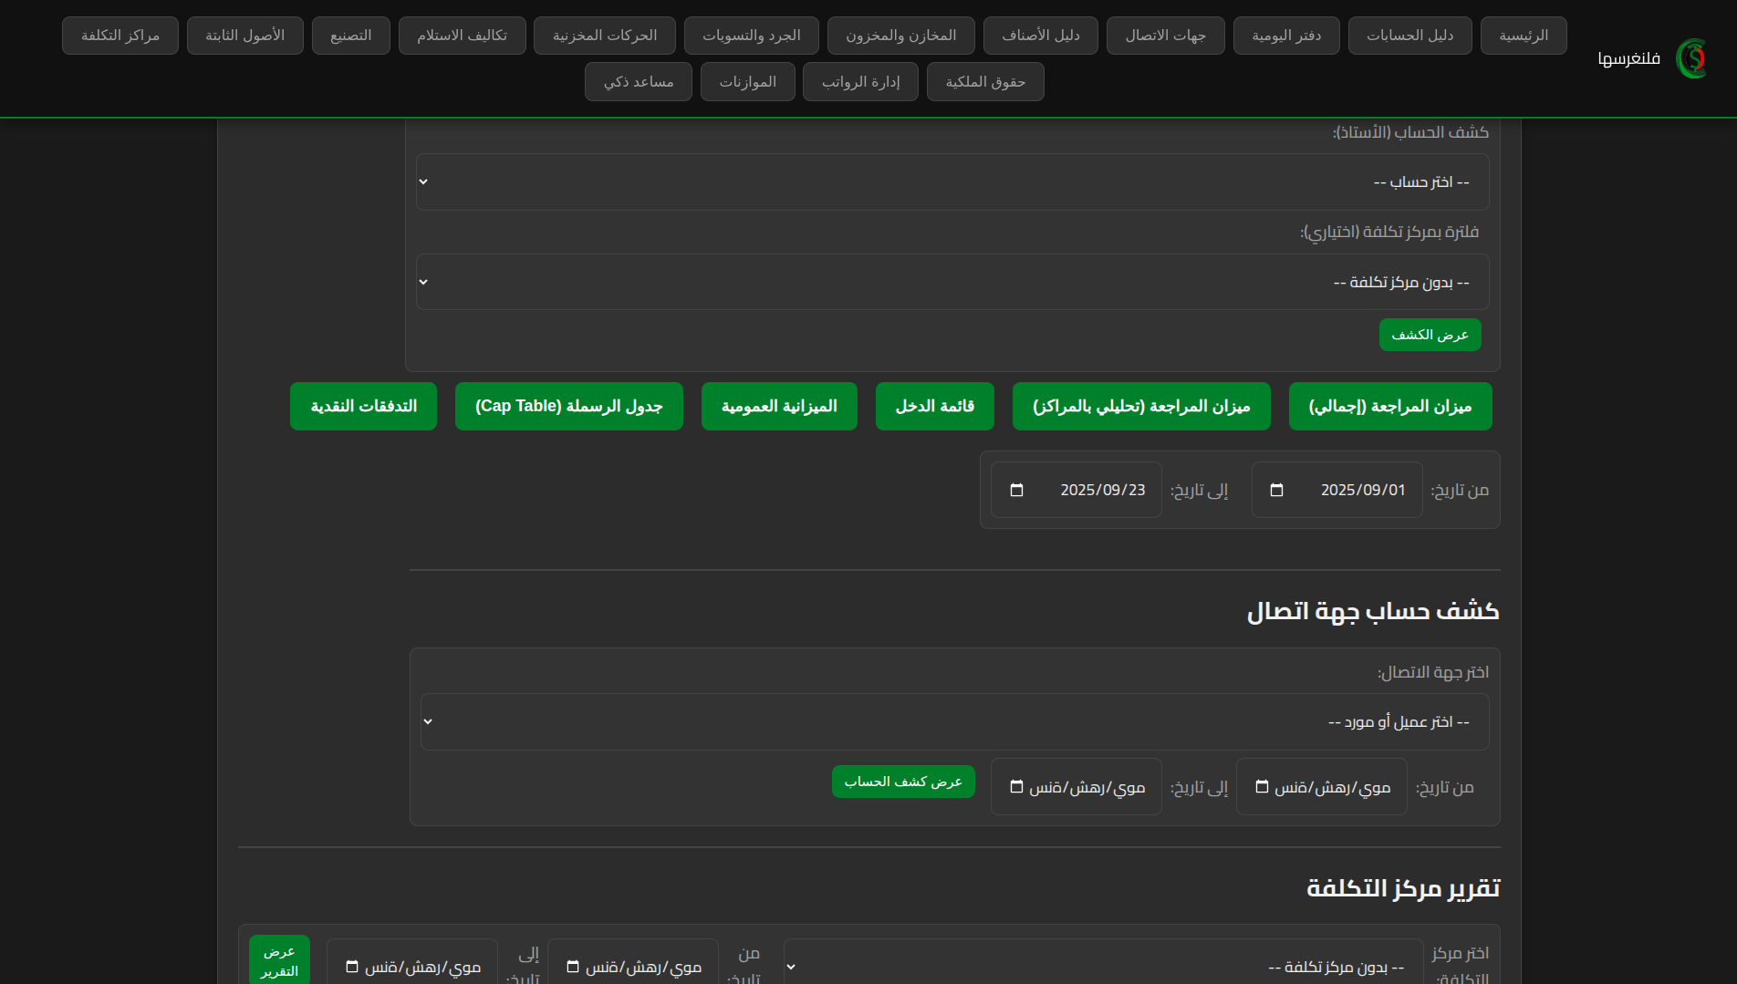Open calendar icon in cost center report from-date
Image resolution: width=1737 pixels, height=984 pixels.
(x=573, y=967)
